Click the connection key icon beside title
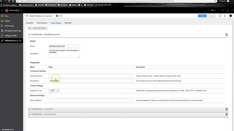The height and width of the screenshot is (131, 234). [27, 16]
